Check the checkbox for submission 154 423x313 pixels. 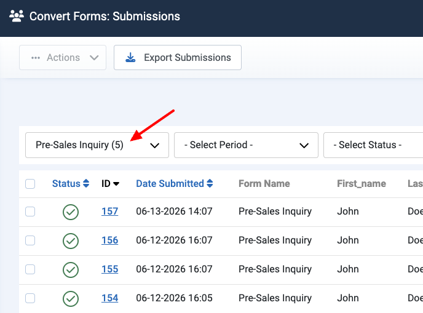[x=30, y=298]
